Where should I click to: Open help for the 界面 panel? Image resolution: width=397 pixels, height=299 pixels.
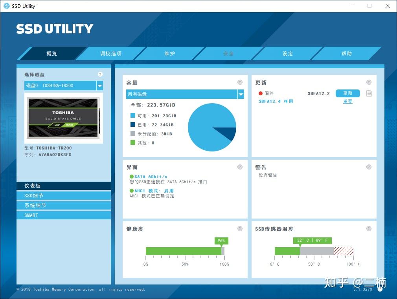[x=240, y=167]
